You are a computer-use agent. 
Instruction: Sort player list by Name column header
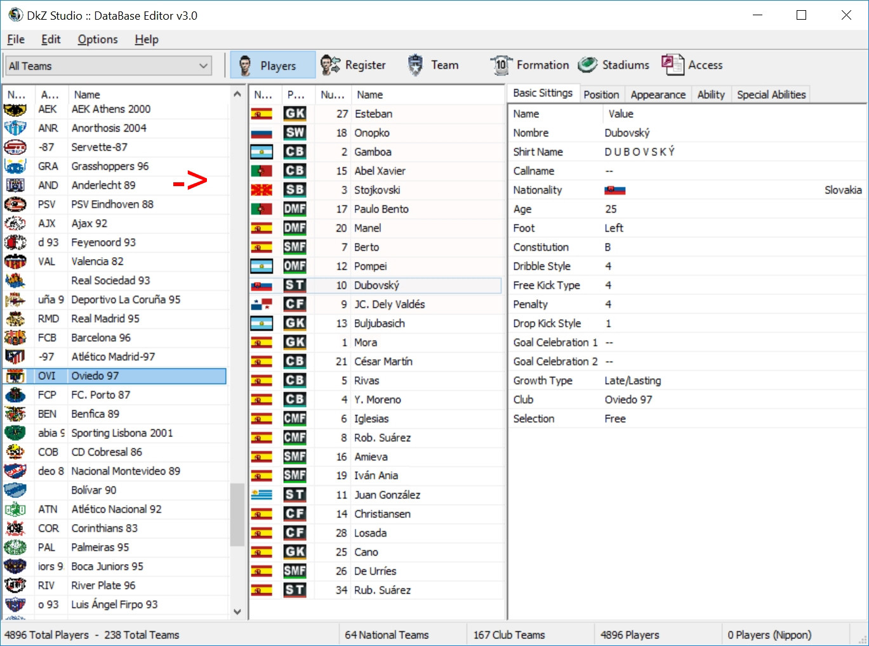(x=428, y=95)
